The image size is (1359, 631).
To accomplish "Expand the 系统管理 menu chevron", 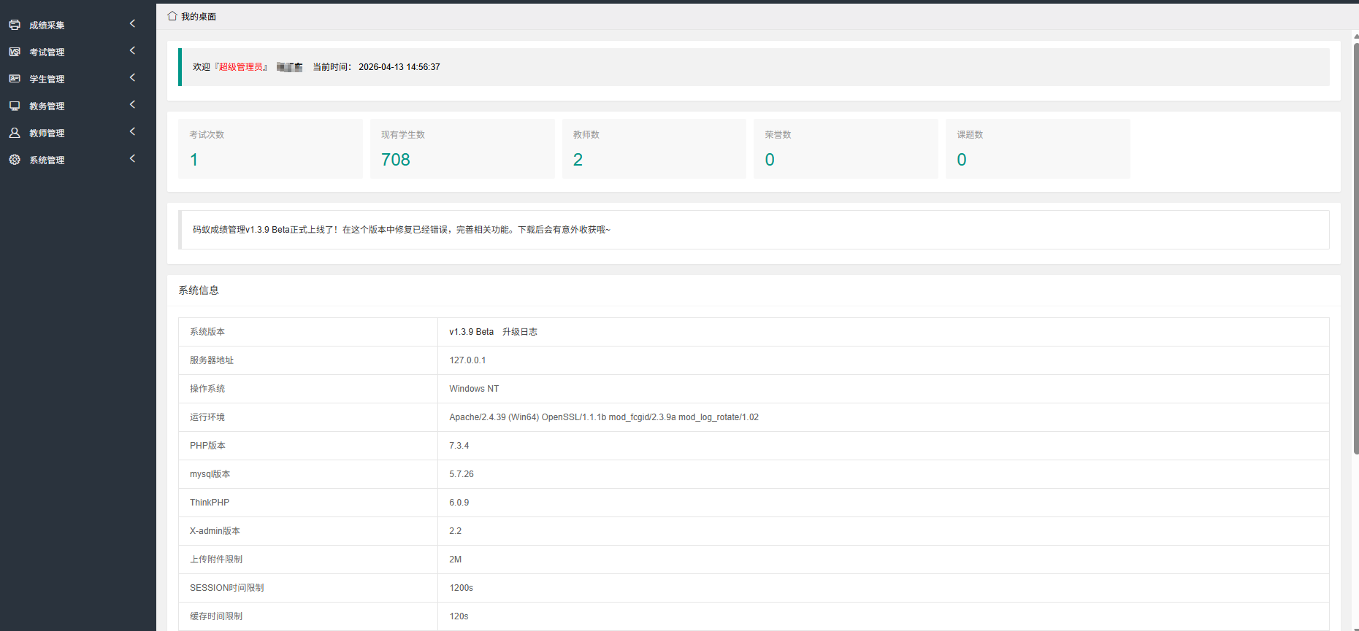I will tap(132, 159).
